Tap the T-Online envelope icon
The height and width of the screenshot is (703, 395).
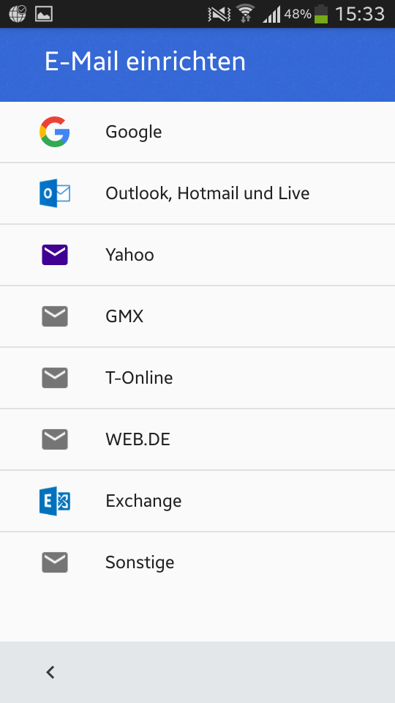pyautogui.click(x=55, y=378)
